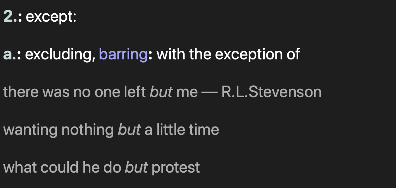Click 'a little time' phrase
Screen dimensions: 396x188
(x=182, y=130)
